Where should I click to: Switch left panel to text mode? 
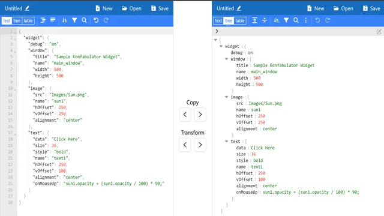[x=7, y=20]
